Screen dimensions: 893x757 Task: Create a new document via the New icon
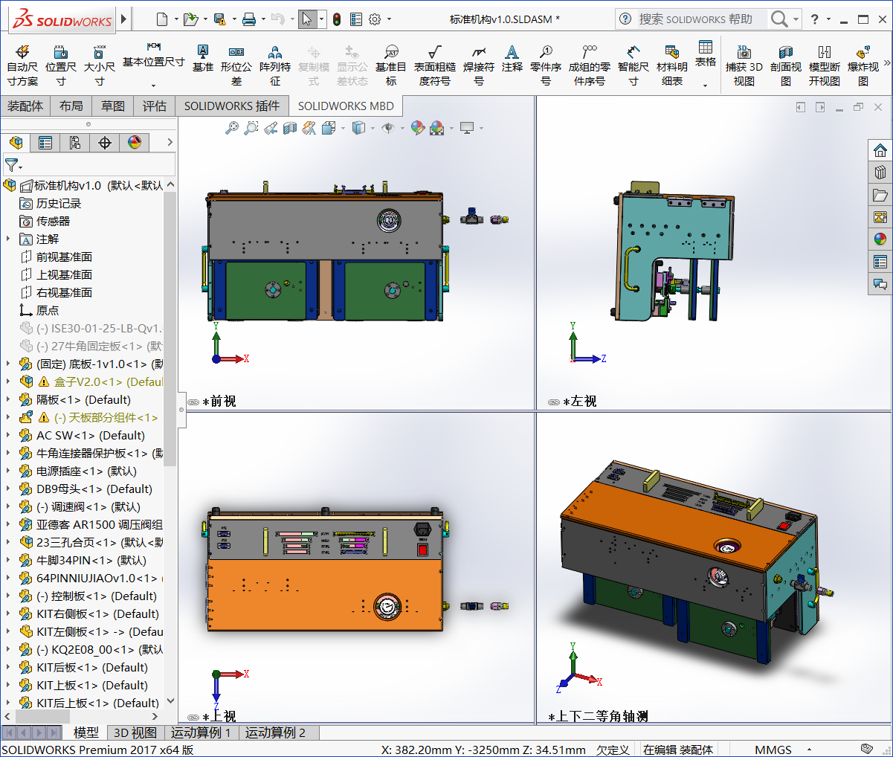click(162, 19)
